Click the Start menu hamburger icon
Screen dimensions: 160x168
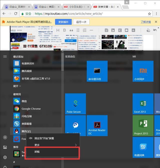(x=5, y=56)
